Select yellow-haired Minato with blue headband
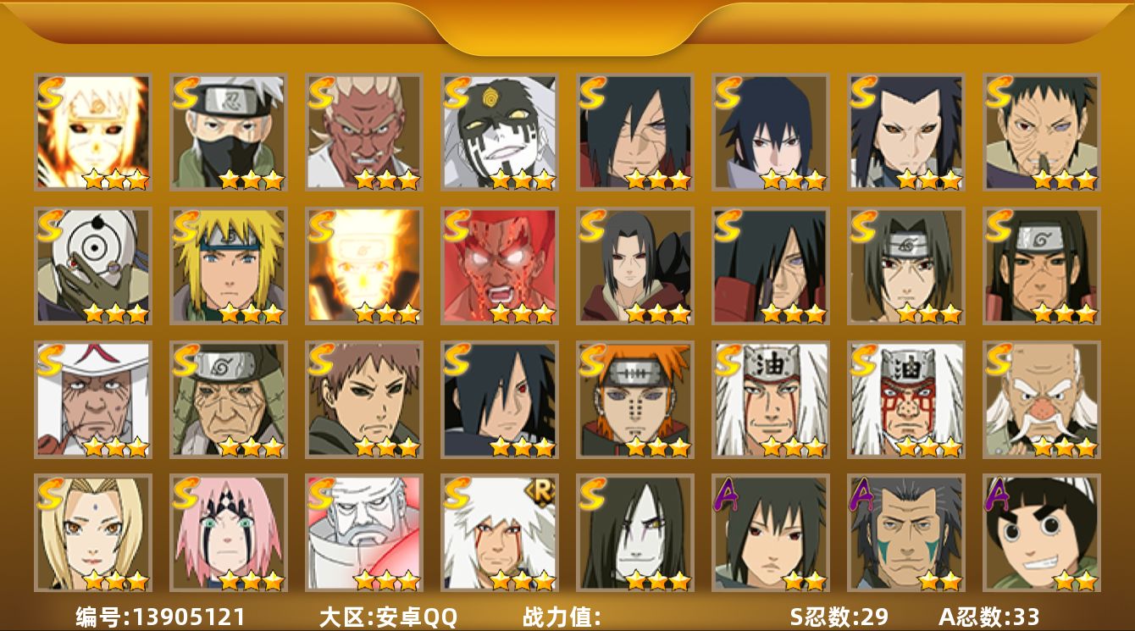 click(x=229, y=266)
